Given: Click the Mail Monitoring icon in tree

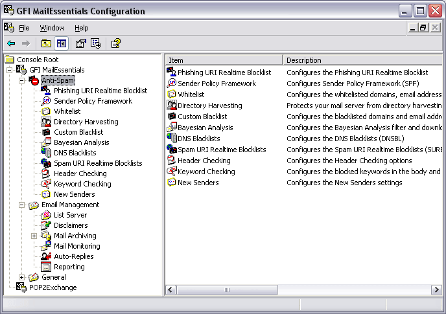Looking at the screenshot, I should 46,246.
